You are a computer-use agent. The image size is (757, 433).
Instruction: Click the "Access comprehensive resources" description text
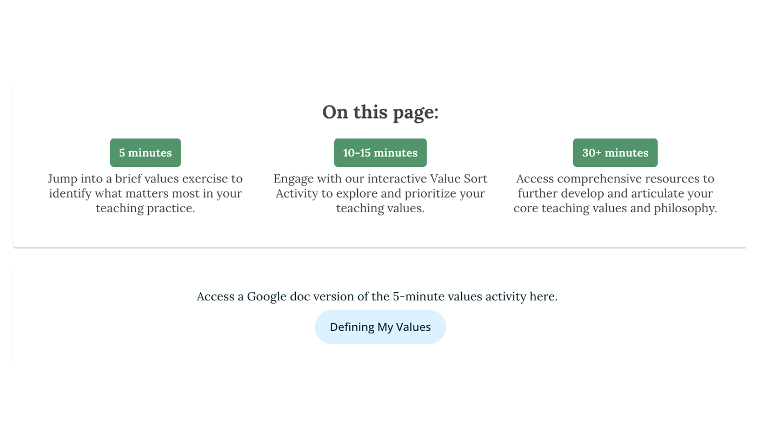[615, 193]
